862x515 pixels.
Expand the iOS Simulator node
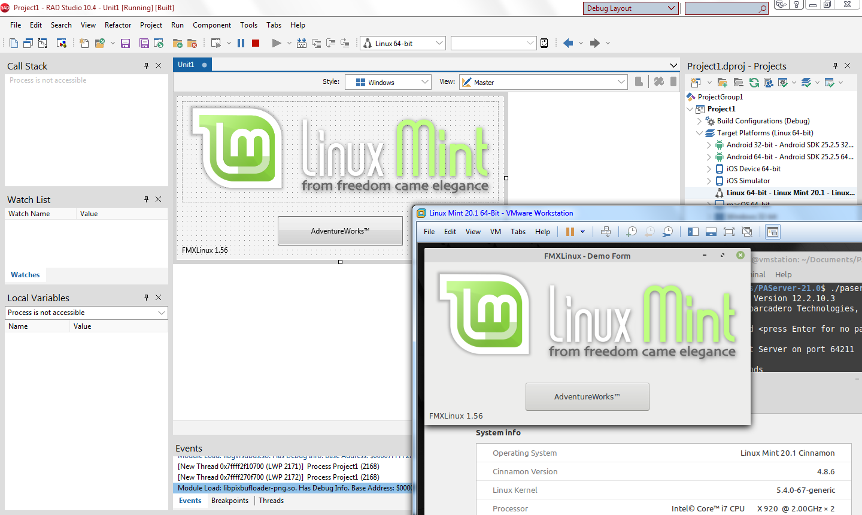click(x=709, y=181)
